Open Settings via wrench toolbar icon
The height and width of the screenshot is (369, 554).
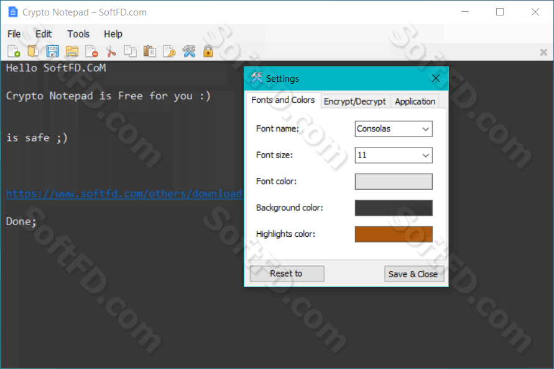pyautogui.click(x=189, y=51)
